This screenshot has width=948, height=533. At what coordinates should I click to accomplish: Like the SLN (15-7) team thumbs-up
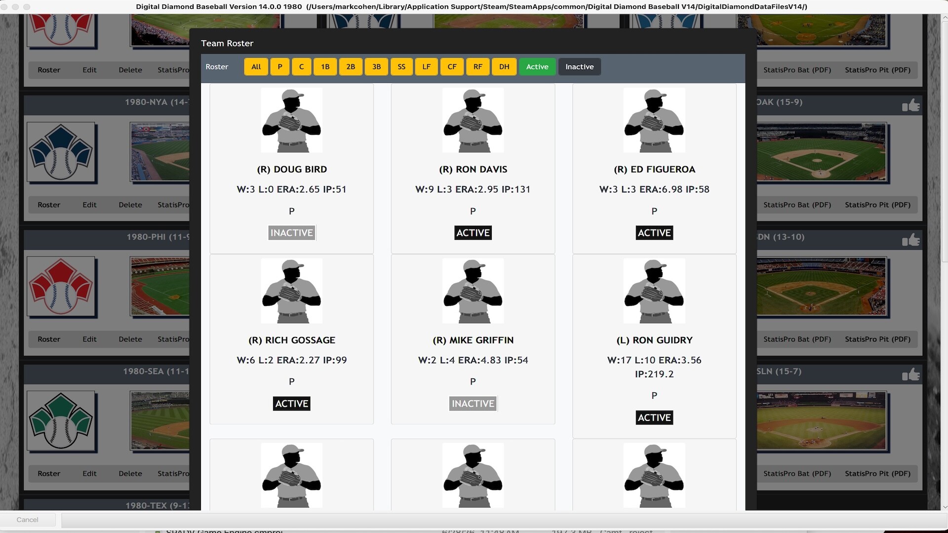click(911, 375)
